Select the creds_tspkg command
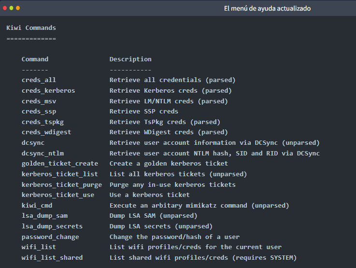Screen dimensions: 356x268 click(43, 122)
